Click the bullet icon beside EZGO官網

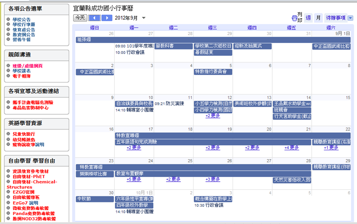pos(8,192)
